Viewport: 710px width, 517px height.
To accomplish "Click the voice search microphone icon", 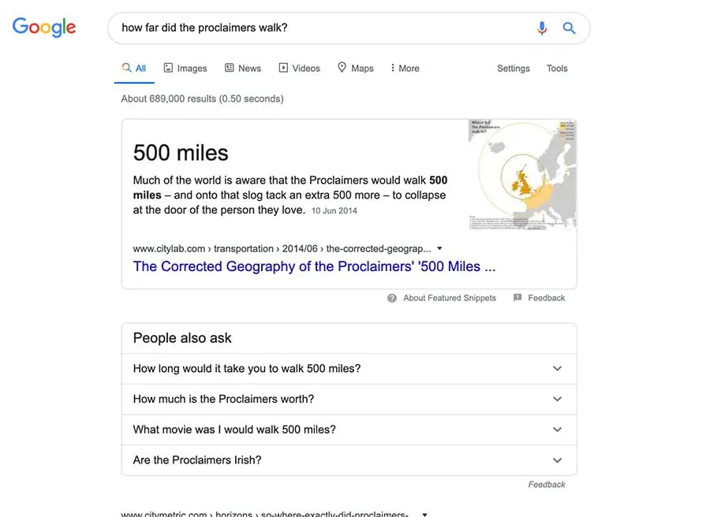I will tap(542, 28).
